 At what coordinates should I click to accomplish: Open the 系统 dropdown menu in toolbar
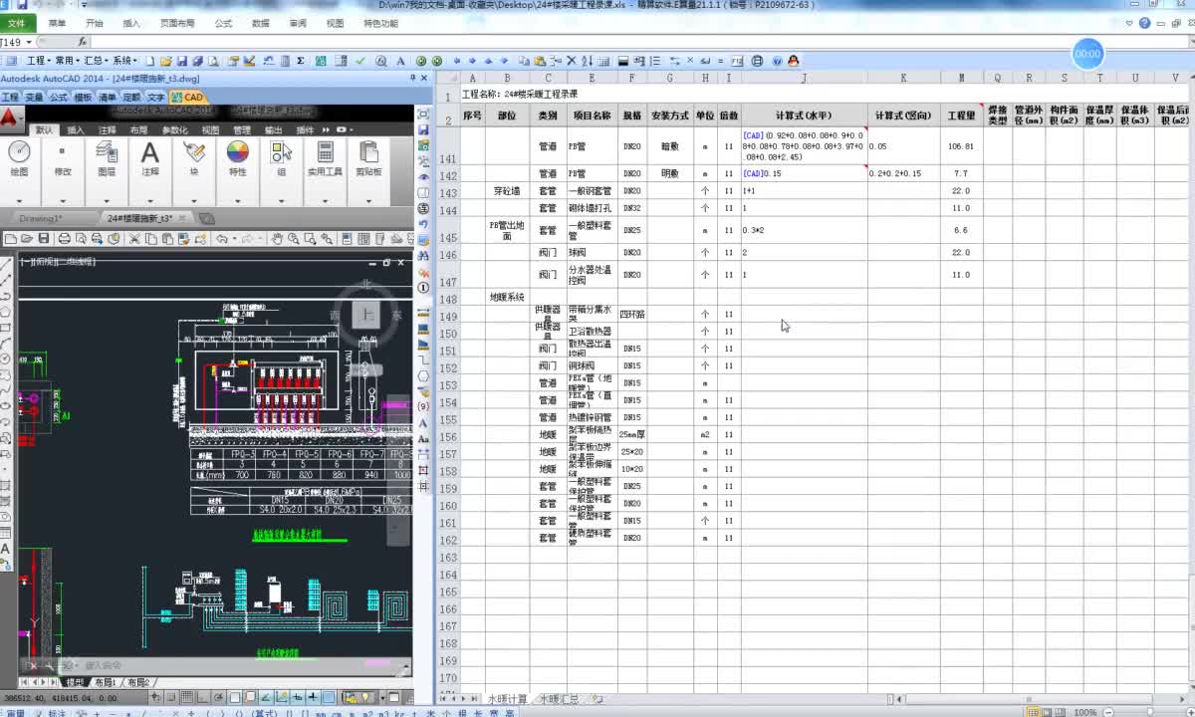tap(124, 61)
